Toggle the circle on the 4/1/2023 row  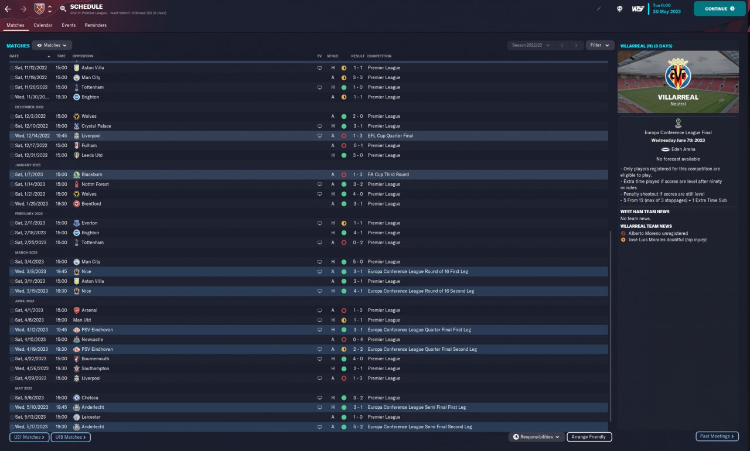pyautogui.click(x=12, y=310)
